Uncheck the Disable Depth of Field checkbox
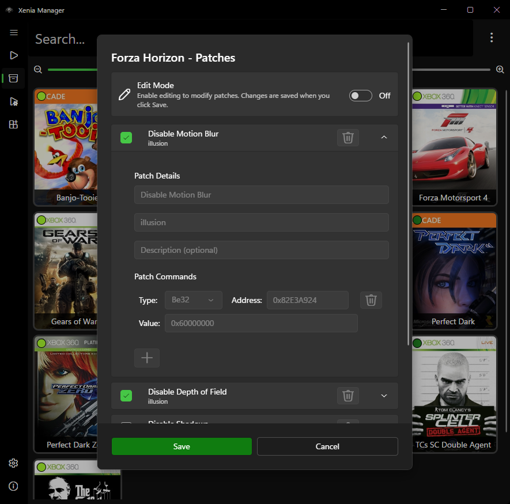Viewport: 510px width, 504px height. (126, 396)
